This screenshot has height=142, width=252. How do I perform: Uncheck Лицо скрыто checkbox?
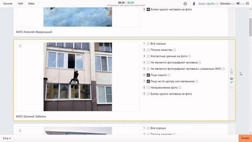click(148, 75)
